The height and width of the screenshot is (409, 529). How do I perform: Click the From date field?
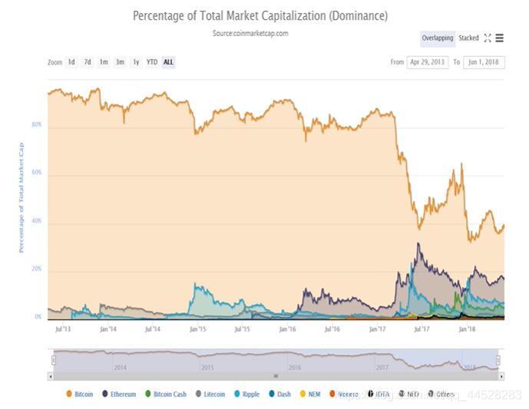coord(428,62)
